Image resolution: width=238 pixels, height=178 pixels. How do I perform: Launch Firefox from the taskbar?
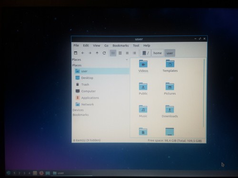tap(41, 173)
